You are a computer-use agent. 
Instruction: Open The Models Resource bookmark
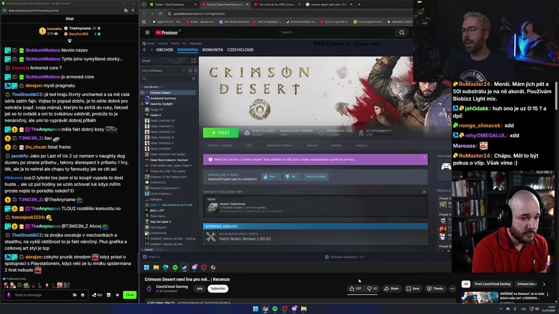click(235, 21)
